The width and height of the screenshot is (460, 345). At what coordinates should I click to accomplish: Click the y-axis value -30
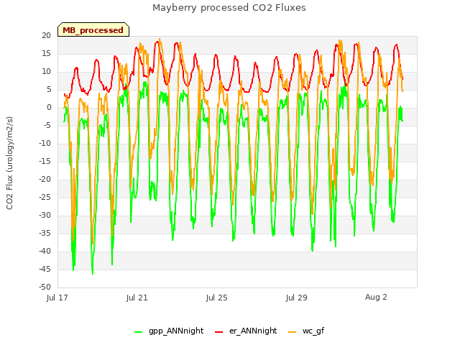(x=45, y=215)
